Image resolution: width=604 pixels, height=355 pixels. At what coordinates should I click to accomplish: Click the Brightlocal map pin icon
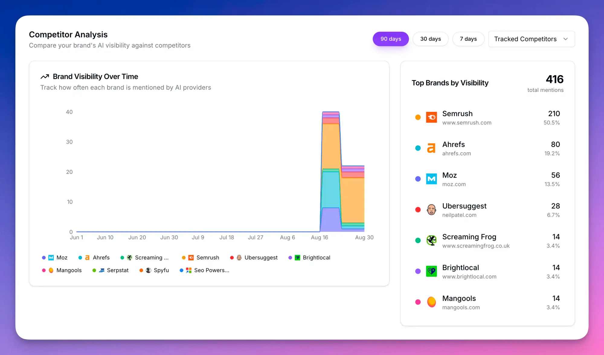point(431,271)
